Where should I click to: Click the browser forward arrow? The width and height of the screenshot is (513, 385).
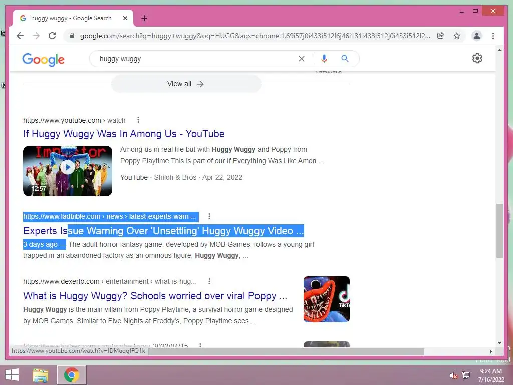[36, 36]
